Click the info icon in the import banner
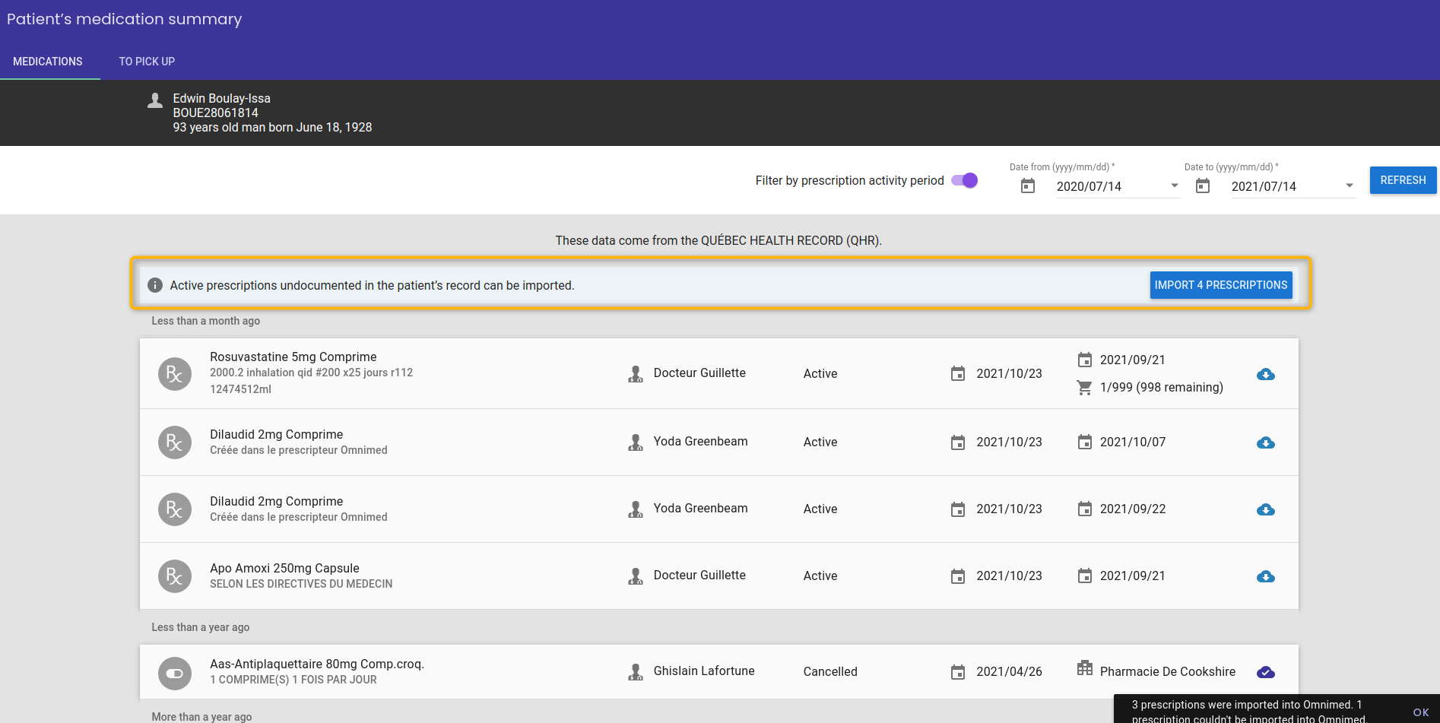Image resolution: width=1440 pixels, height=723 pixels. coord(155,285)
